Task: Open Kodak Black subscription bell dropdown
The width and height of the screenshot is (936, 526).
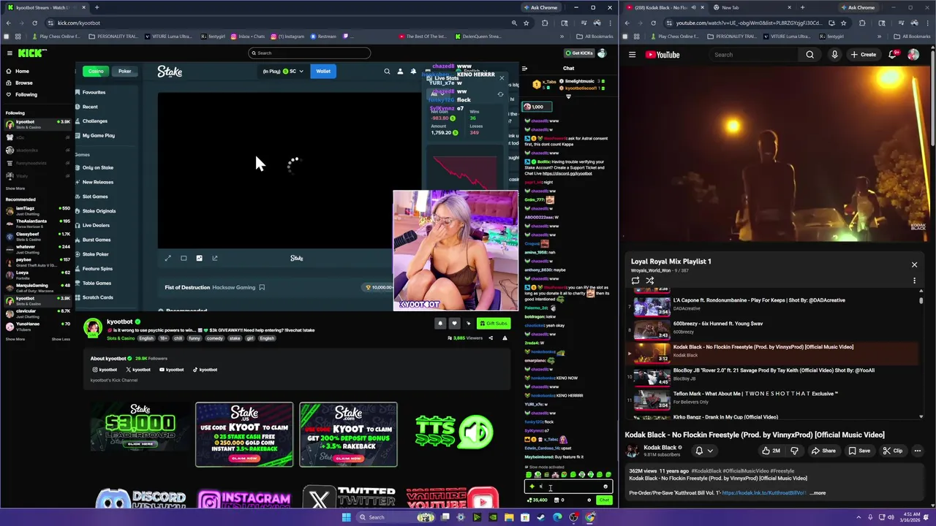Action: (x=703, y=451)
